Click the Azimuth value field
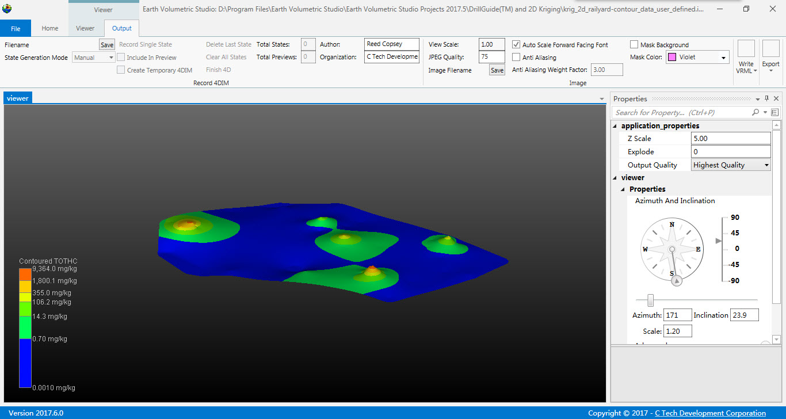 [677, 315]
